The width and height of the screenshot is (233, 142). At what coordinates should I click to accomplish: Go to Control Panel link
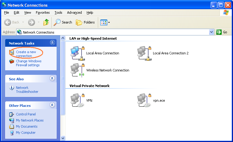click(26, 114)
